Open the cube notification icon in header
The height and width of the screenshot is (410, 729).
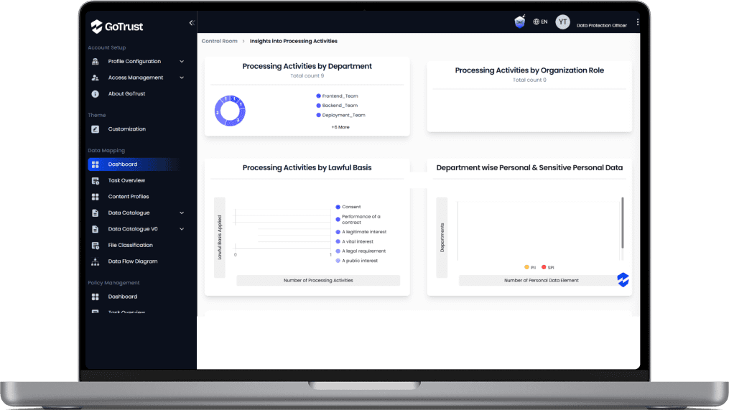pos(520,22)
